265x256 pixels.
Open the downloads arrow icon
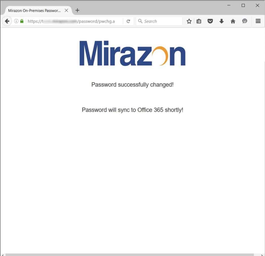221,21
